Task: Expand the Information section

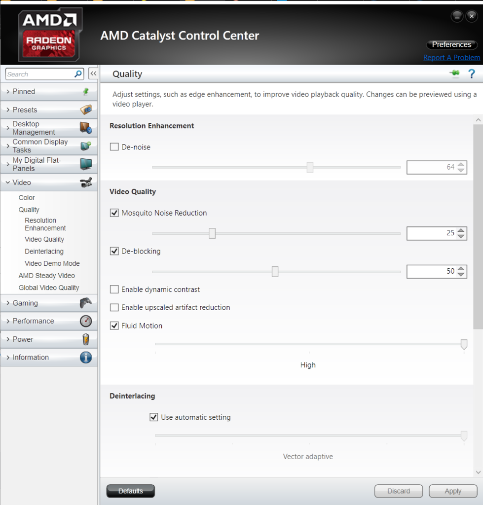Action: pyautogui.click(x=8, y=358)
